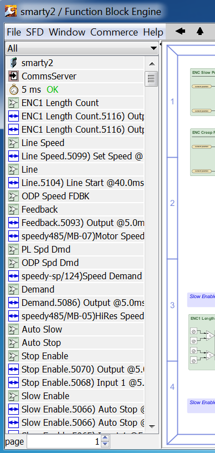The height and width of the screenshot is (453, 215).
Task: Click the connection icon for speedy-sp/124)Speed Demand
Action: [13, 276]
